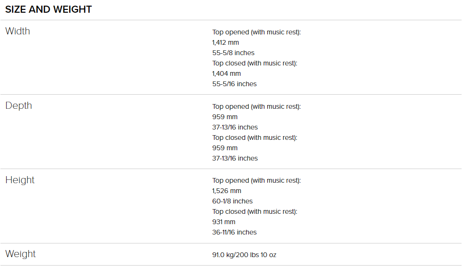Viewport: 462px width, 275px height.
Task: Select the Width row label
Action: click(18, 31)
